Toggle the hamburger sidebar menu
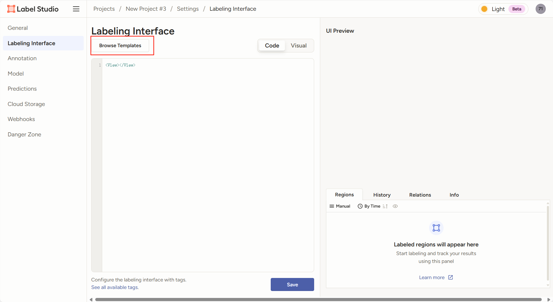 point(76,9)
